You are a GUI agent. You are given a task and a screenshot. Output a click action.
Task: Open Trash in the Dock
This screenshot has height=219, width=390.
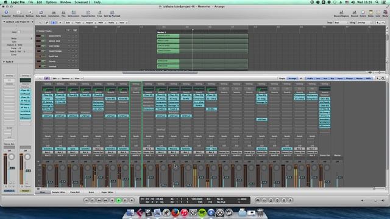point(260,212)
